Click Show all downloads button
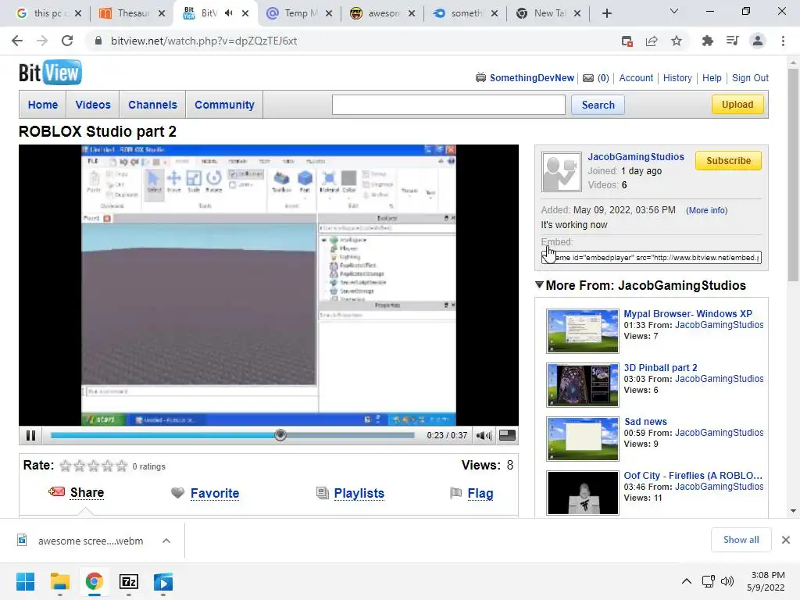 [x=741, y=540]
